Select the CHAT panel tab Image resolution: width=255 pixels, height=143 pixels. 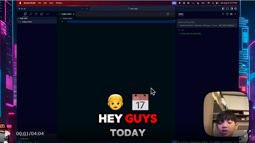coord(181,14)
